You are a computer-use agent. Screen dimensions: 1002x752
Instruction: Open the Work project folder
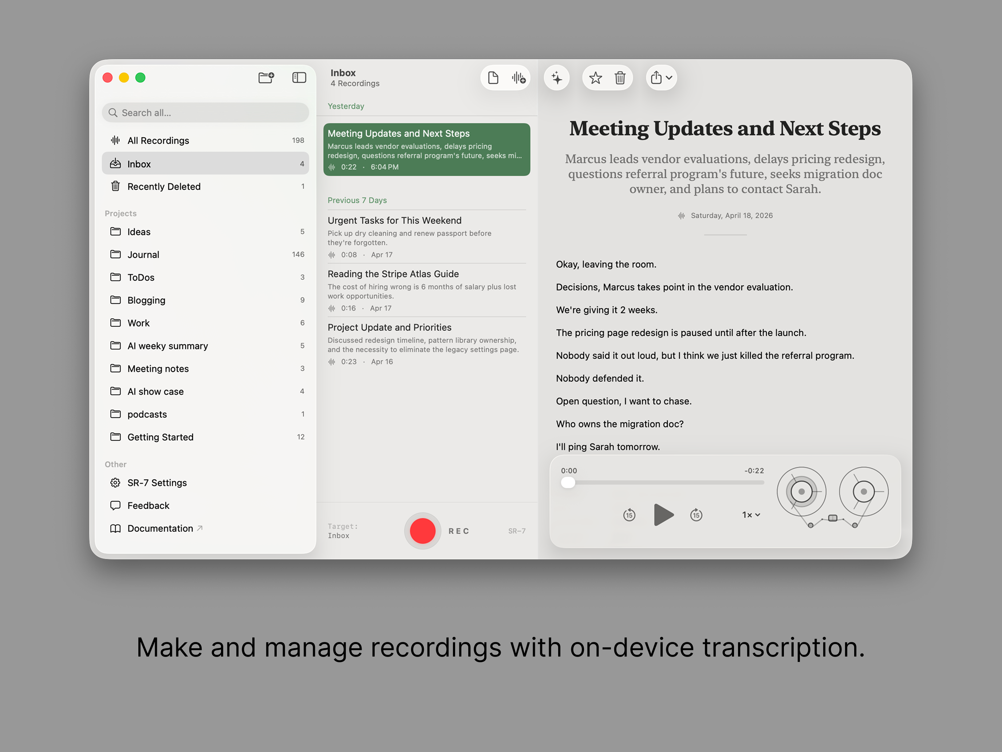tap(205, 323)
